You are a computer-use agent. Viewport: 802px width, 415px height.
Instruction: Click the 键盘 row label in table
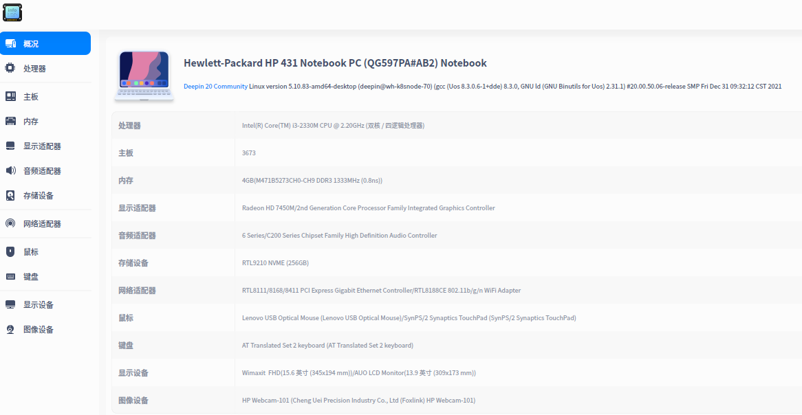pyautogui.click(x=126, y=346)
